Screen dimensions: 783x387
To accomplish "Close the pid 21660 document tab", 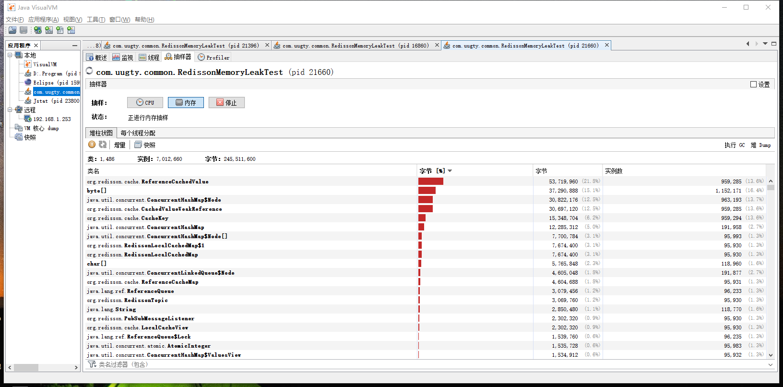I will point(607,45).
